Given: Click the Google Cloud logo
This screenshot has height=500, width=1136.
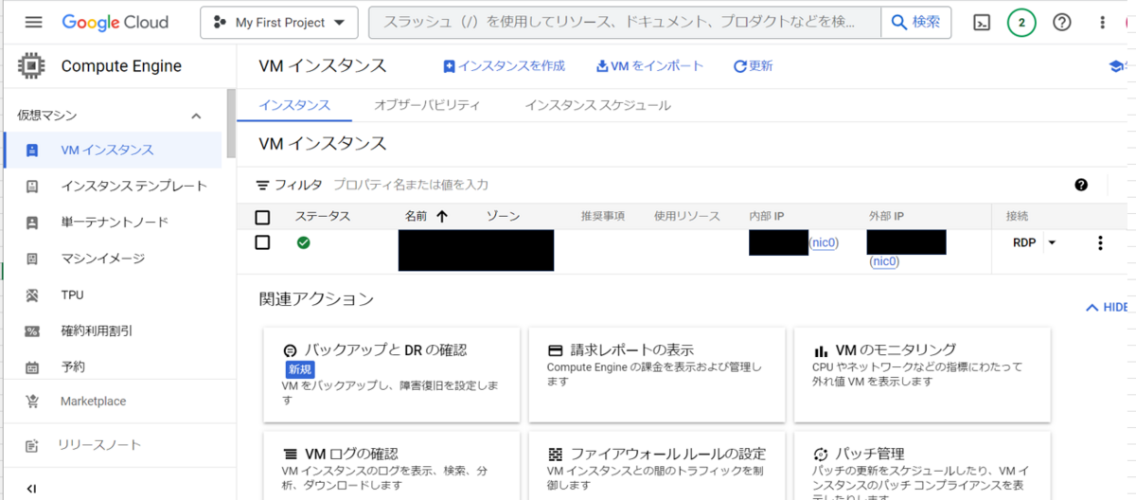Looking at the screenshot, I should coord(115,22).
